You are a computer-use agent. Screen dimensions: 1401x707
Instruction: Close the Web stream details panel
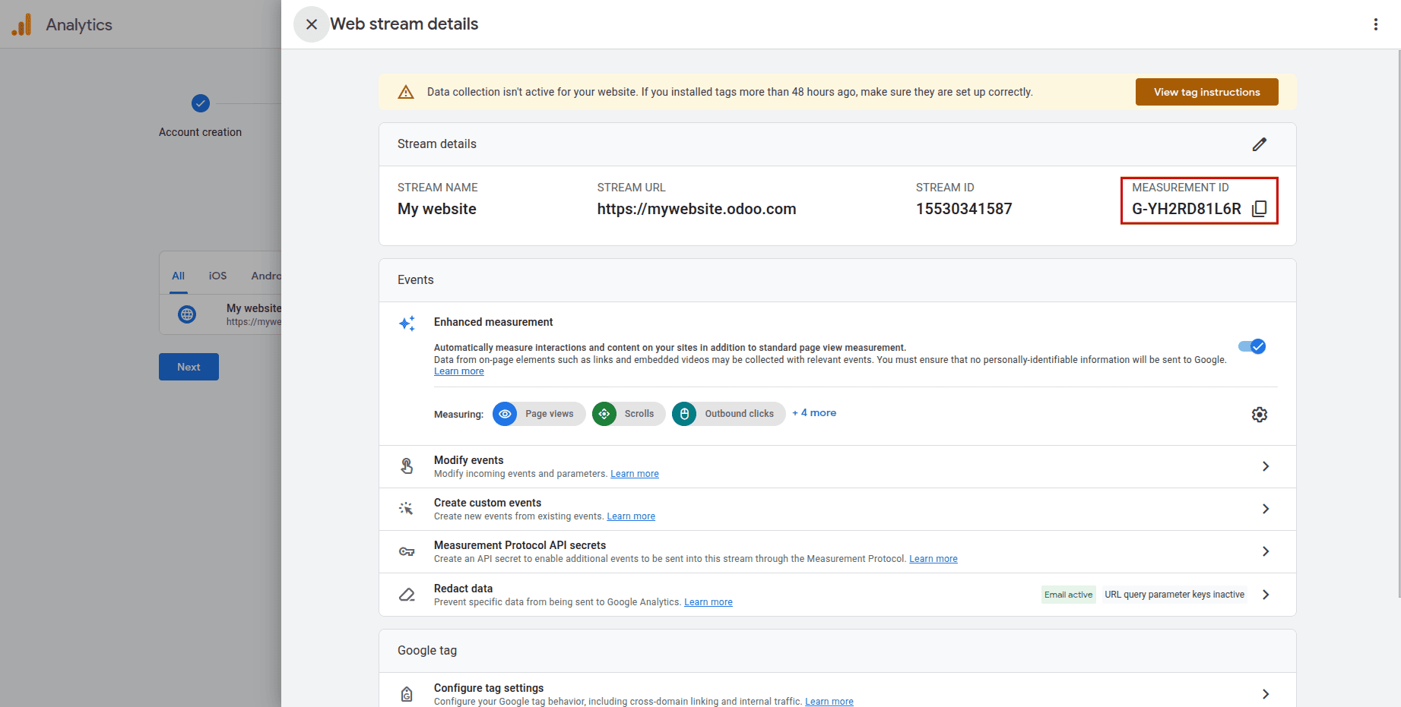pyautogui.click(x=312, y=24)
